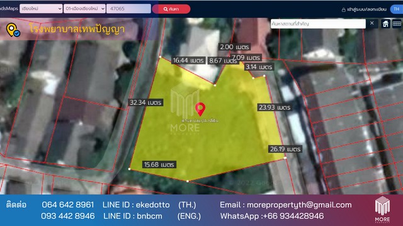Select the 8.67 เมตร boundary label

(x=222, y=60)
